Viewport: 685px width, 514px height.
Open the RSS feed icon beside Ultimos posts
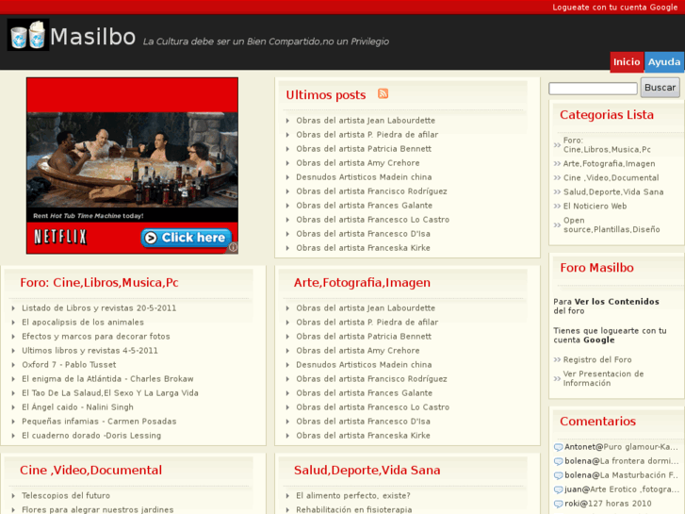click(x=383, y=93)
